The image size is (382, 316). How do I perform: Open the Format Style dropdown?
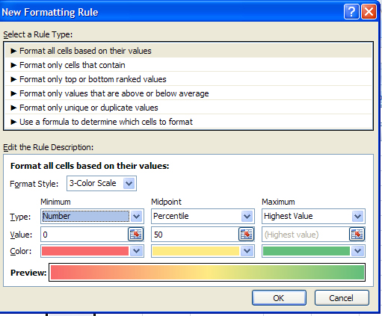pyautogui.click(x=129, y=184)
